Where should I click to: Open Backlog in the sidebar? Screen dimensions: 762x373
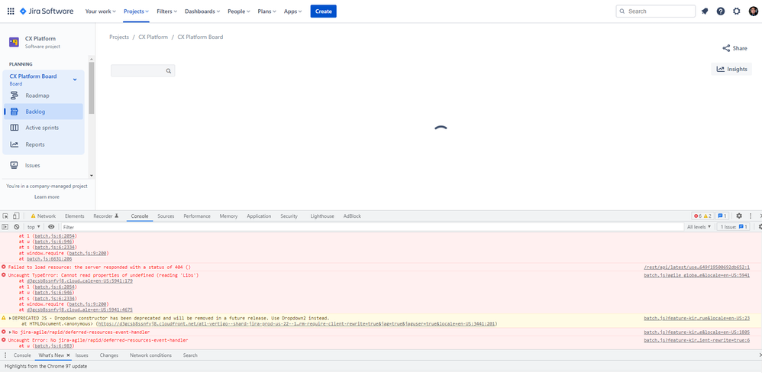44,112
